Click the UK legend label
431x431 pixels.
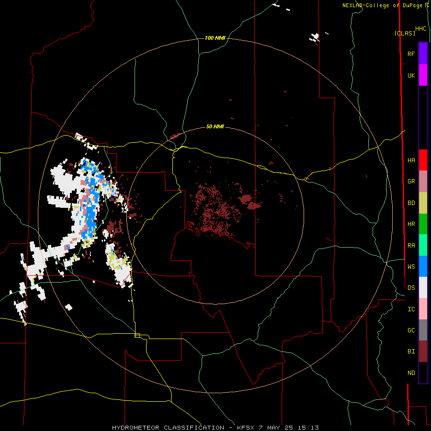click(411, 75)
